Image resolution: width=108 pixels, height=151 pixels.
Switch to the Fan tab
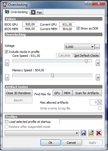(x=37, y=12)
